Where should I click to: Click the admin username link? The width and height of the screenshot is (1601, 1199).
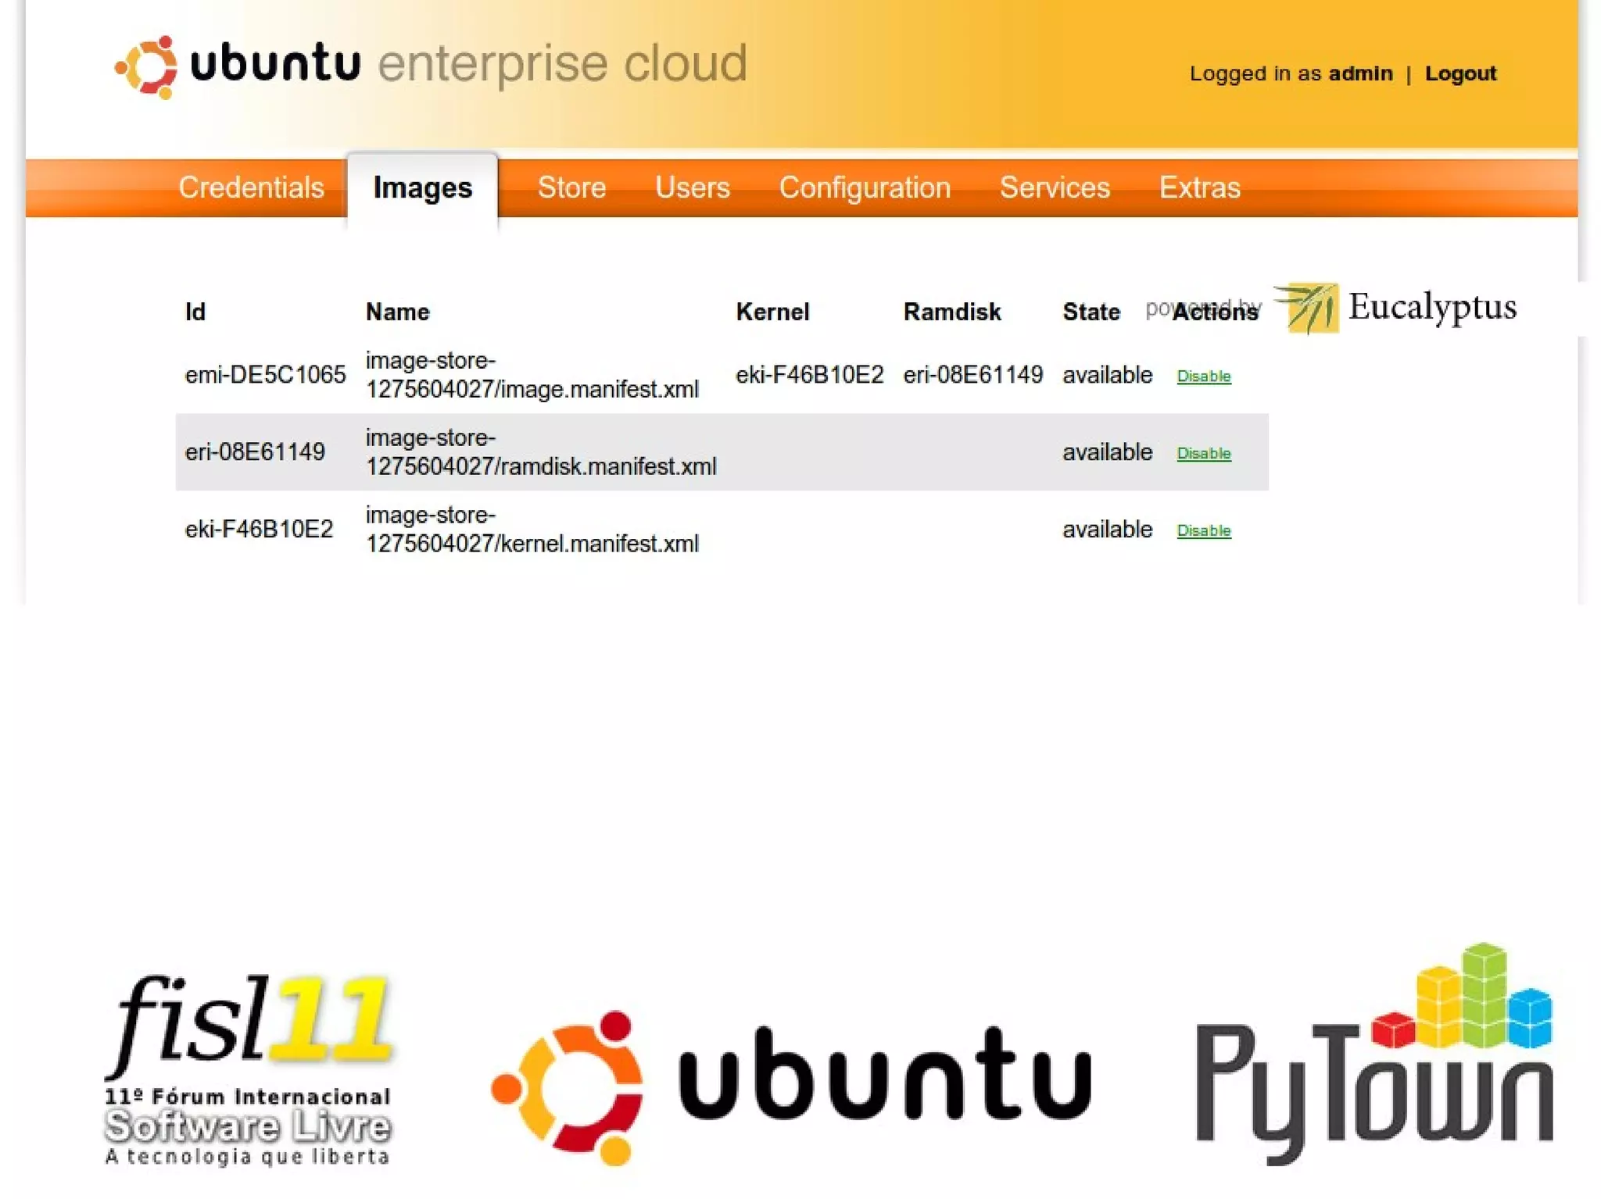[x=1360, y=73]
